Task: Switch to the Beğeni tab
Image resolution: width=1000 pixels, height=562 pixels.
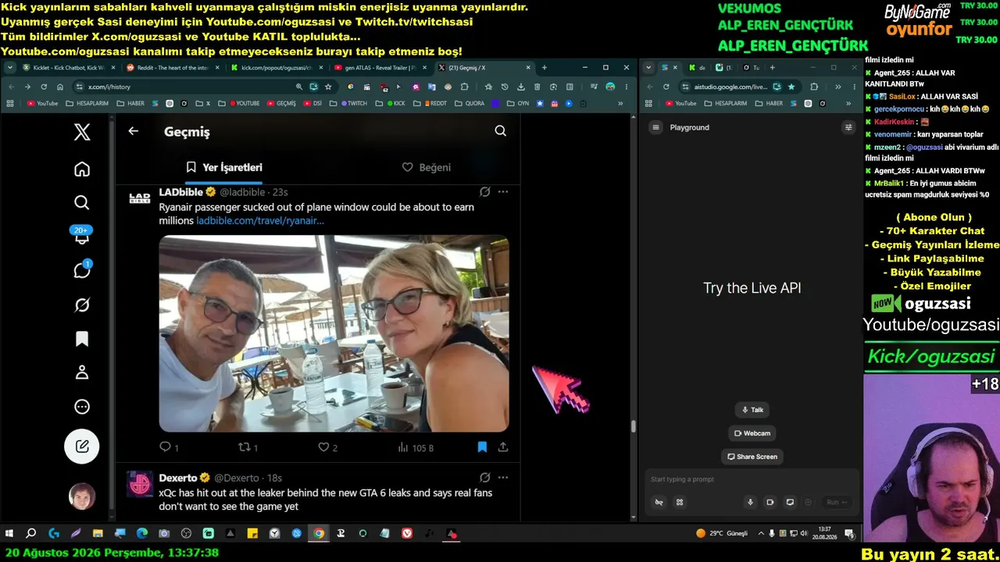Action: click(427, 167)
